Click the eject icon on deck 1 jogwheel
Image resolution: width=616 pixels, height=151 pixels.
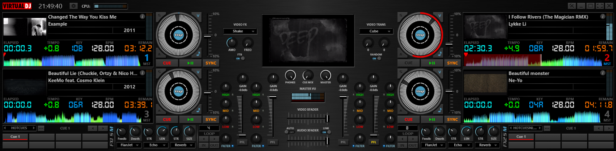point(159,53)
